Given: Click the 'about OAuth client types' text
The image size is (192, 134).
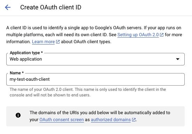Looking at the screenshot, I should click(x=86, y=42).
